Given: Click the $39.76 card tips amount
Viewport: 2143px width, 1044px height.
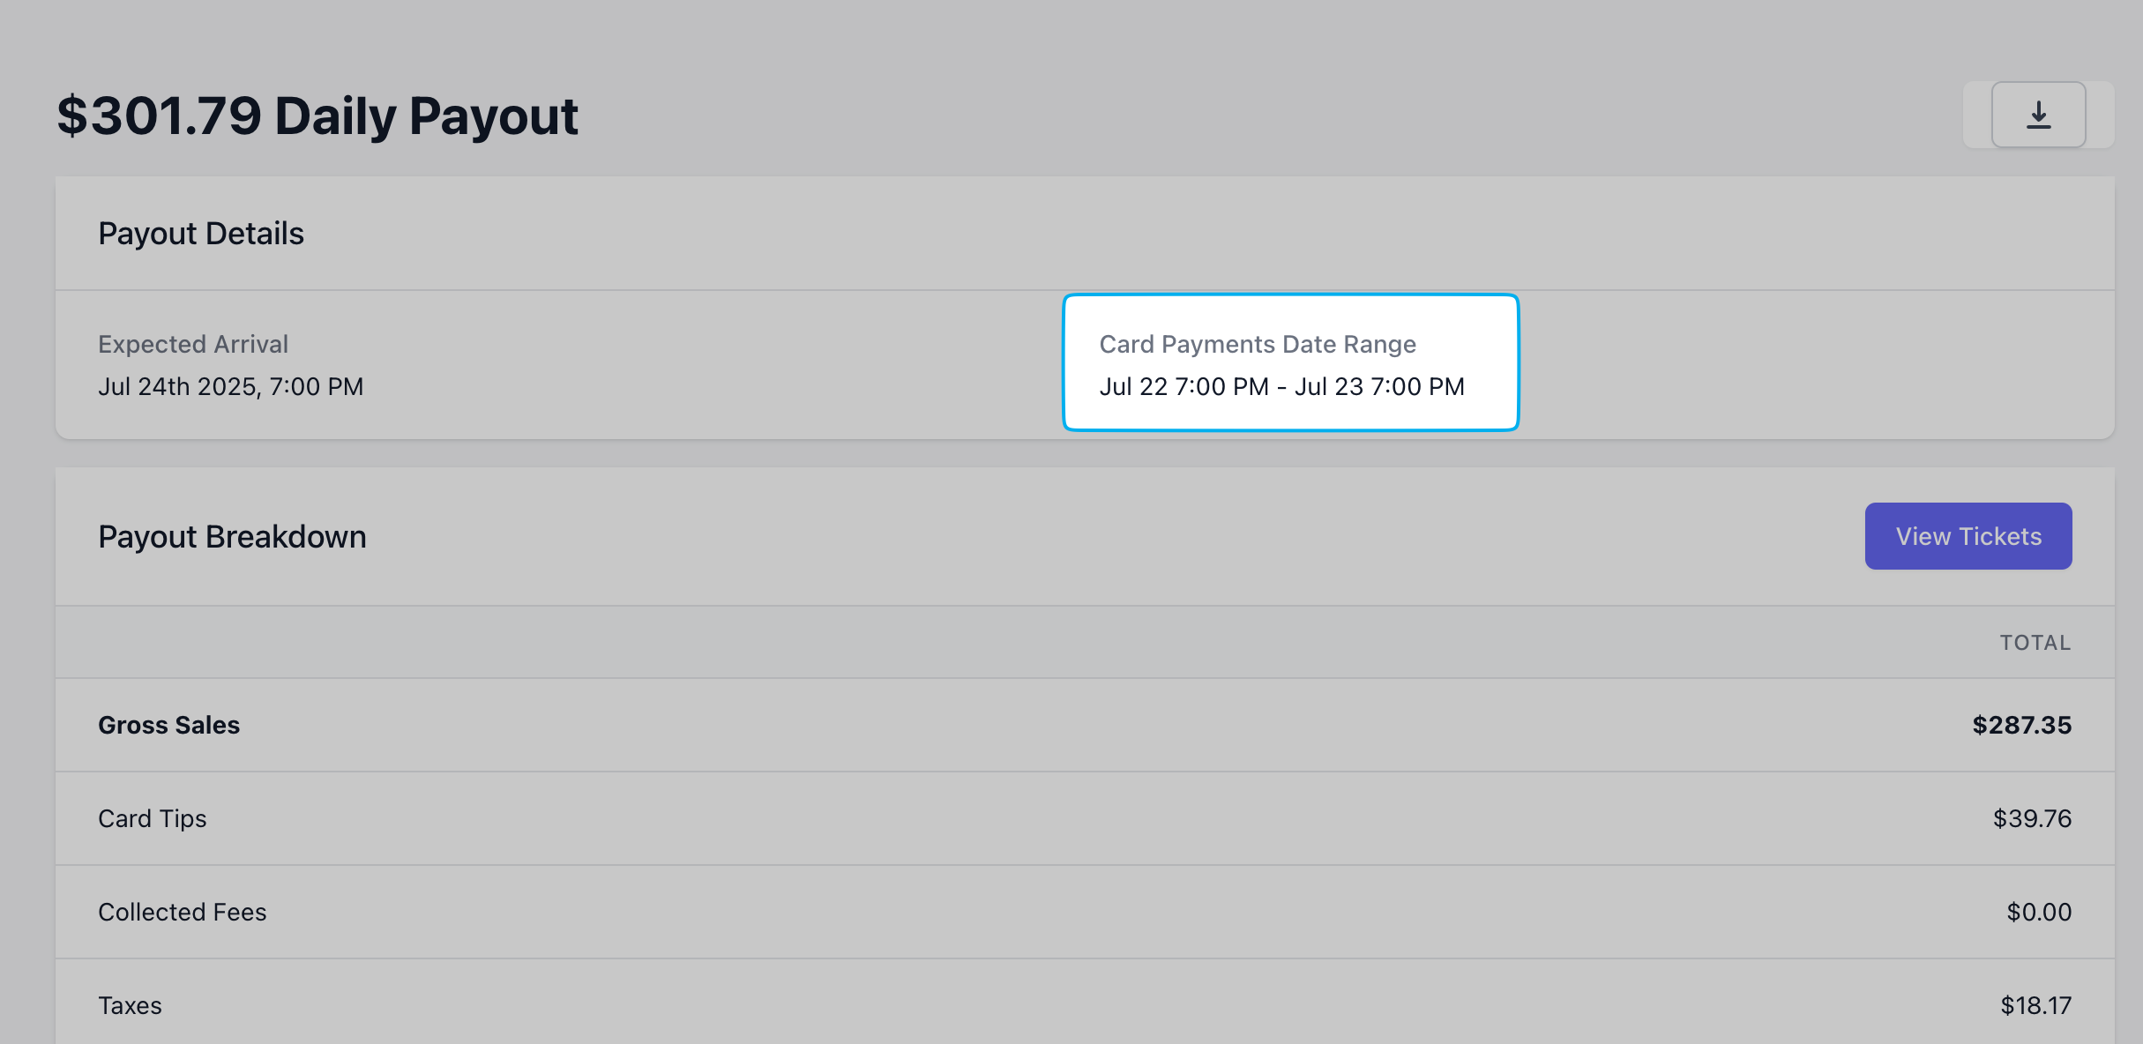Looking at the screenshot, I should click(x=2032, y=818).
